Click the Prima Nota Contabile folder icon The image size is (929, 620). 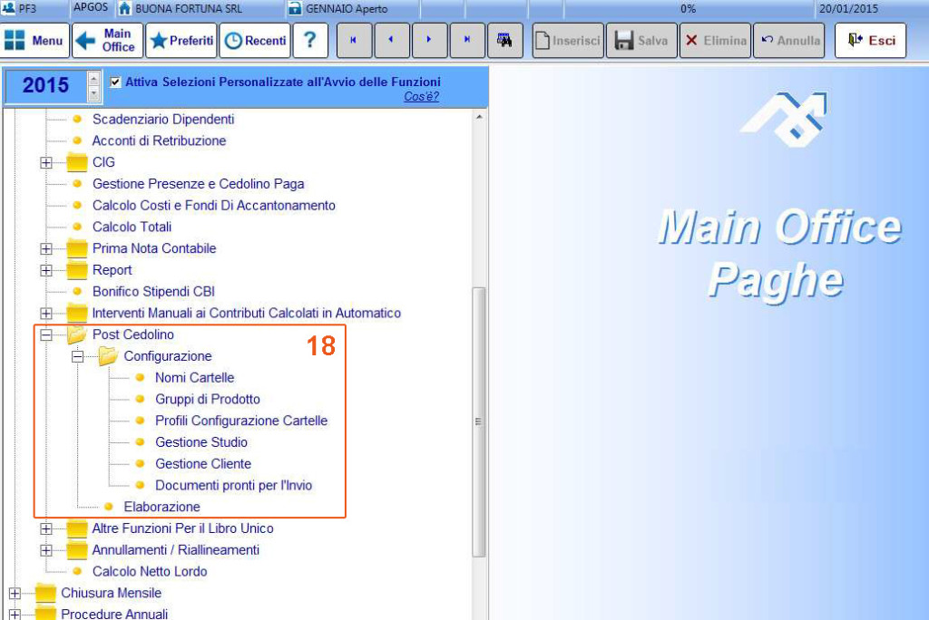click(77, 248)
